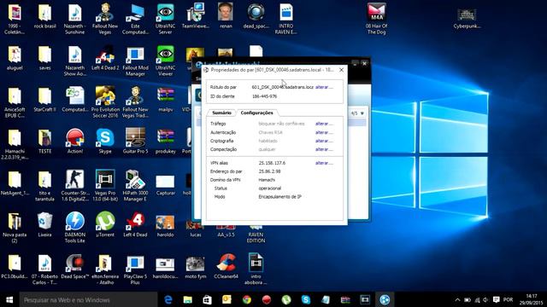Click the Status value operacional
The width and height of the screenshot is (547, 307).
pos(270,188)
